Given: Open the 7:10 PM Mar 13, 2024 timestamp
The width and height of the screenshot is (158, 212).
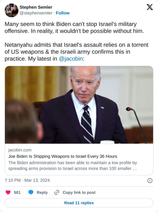Looking at the screenshot, I should click(x=27, y=180).
